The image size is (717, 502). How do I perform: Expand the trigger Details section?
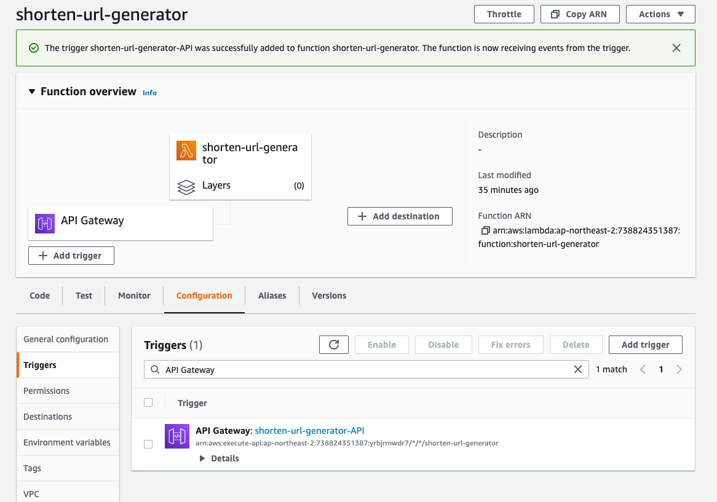click(x=220, y=458)
